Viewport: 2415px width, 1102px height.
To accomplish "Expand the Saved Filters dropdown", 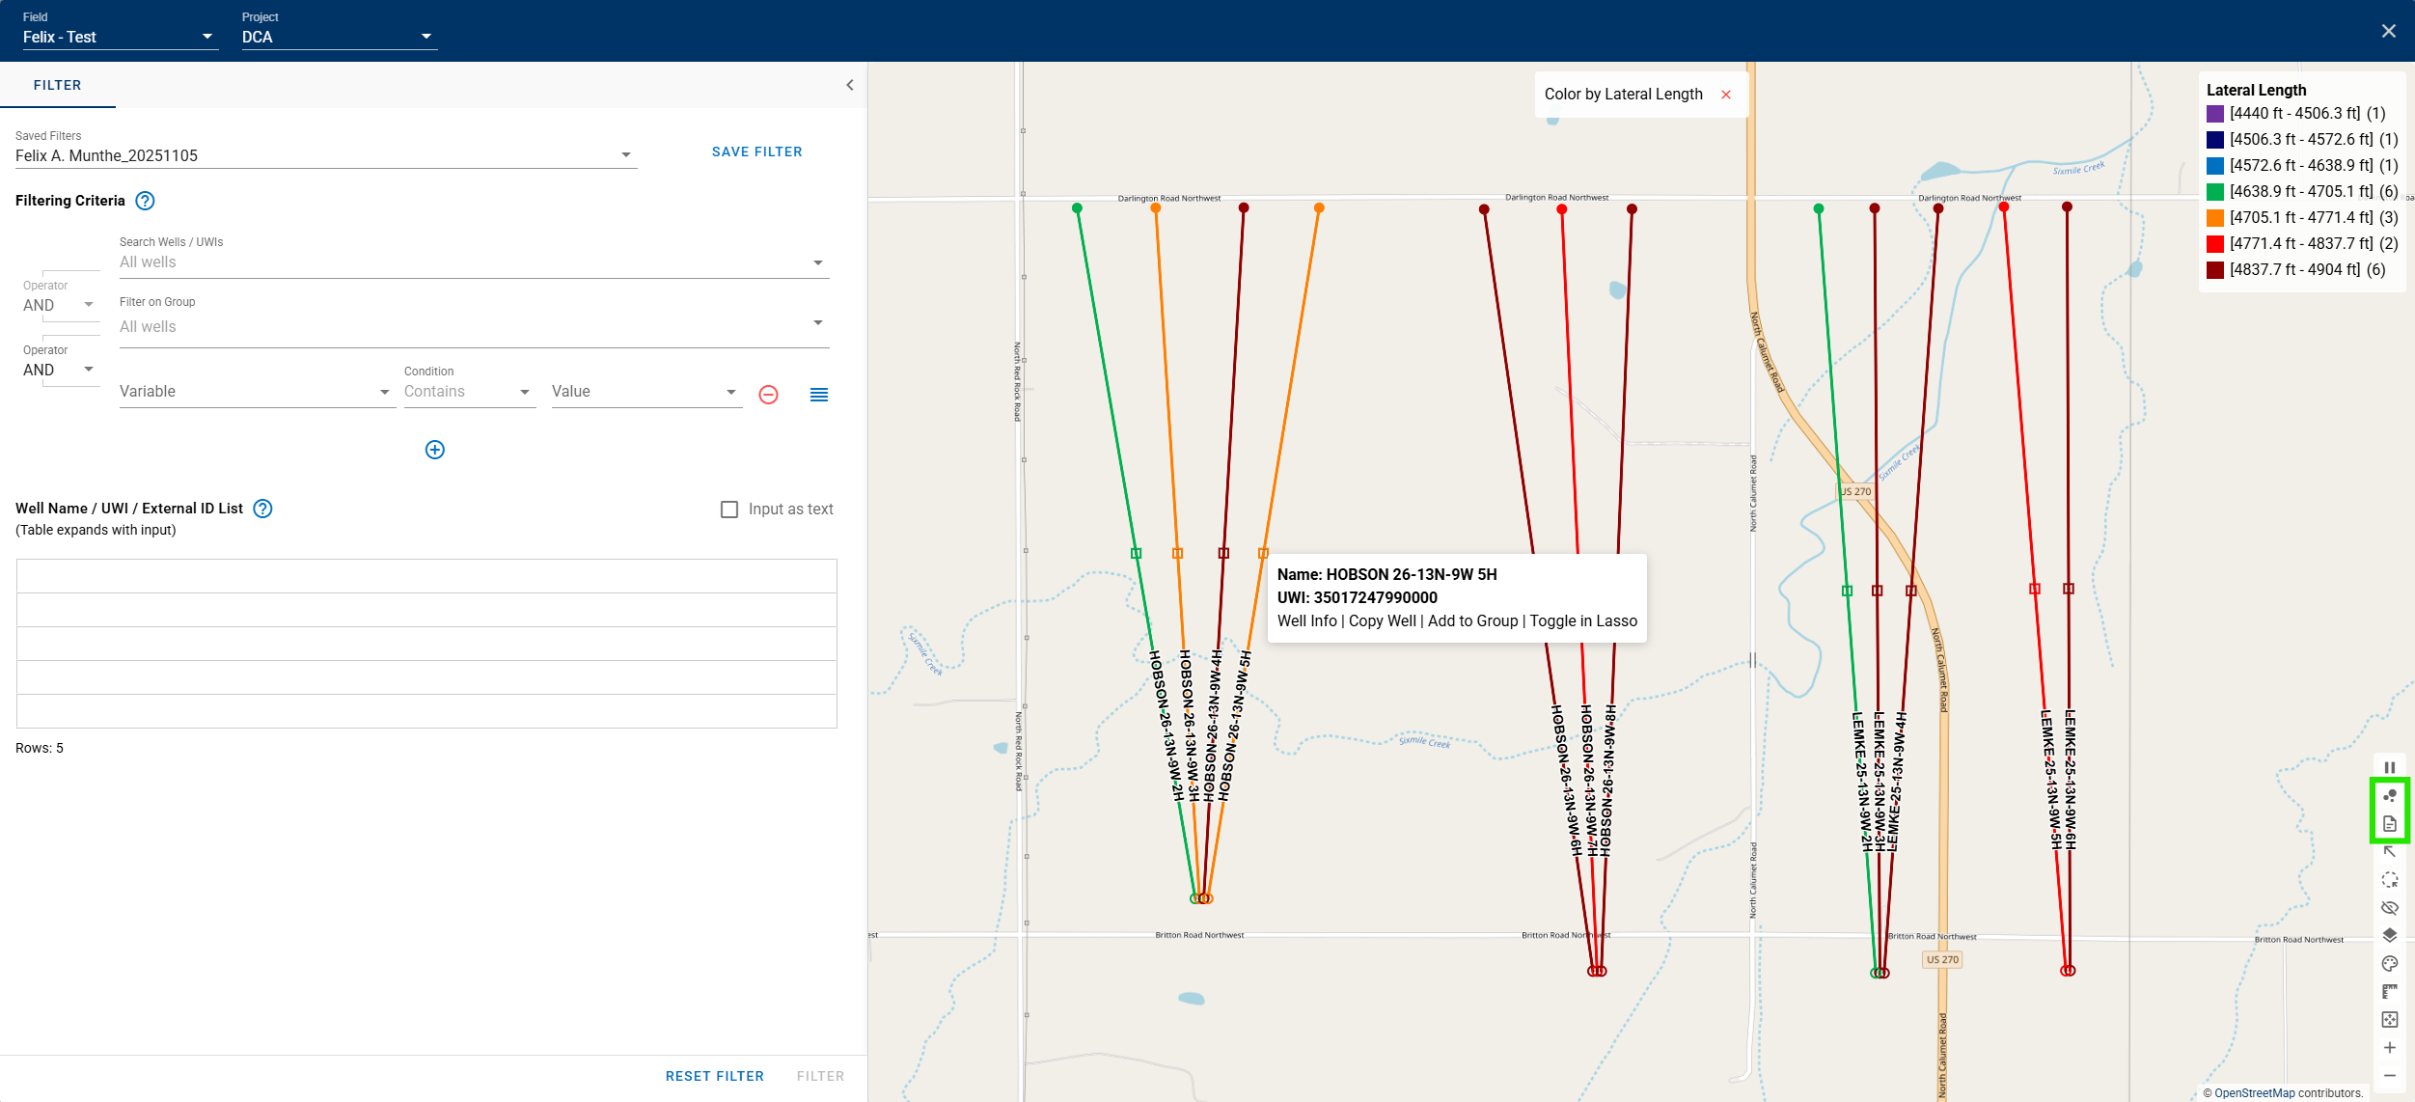I will pyautogui.click(x=626, y=153).
